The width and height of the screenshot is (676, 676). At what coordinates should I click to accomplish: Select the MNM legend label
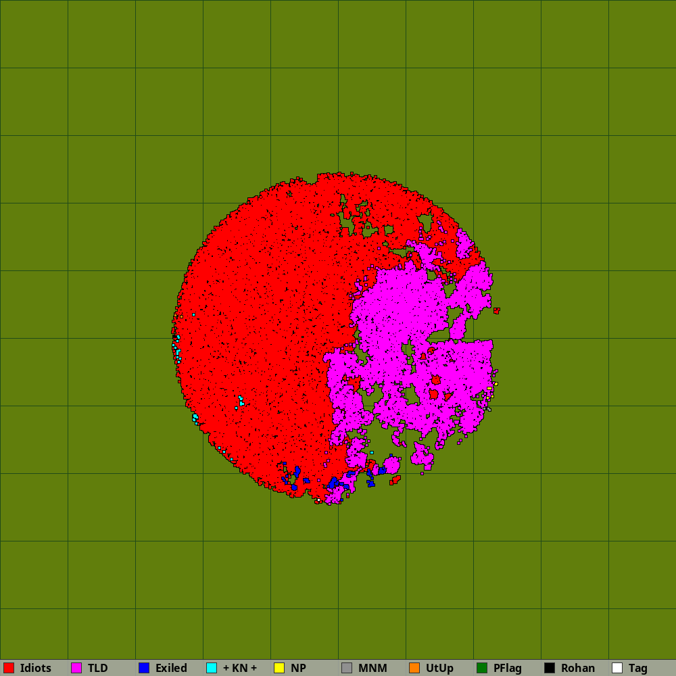tap(372, 668)
